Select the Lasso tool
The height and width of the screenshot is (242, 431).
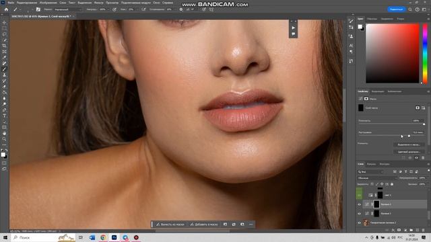click(x=4, y=34)
